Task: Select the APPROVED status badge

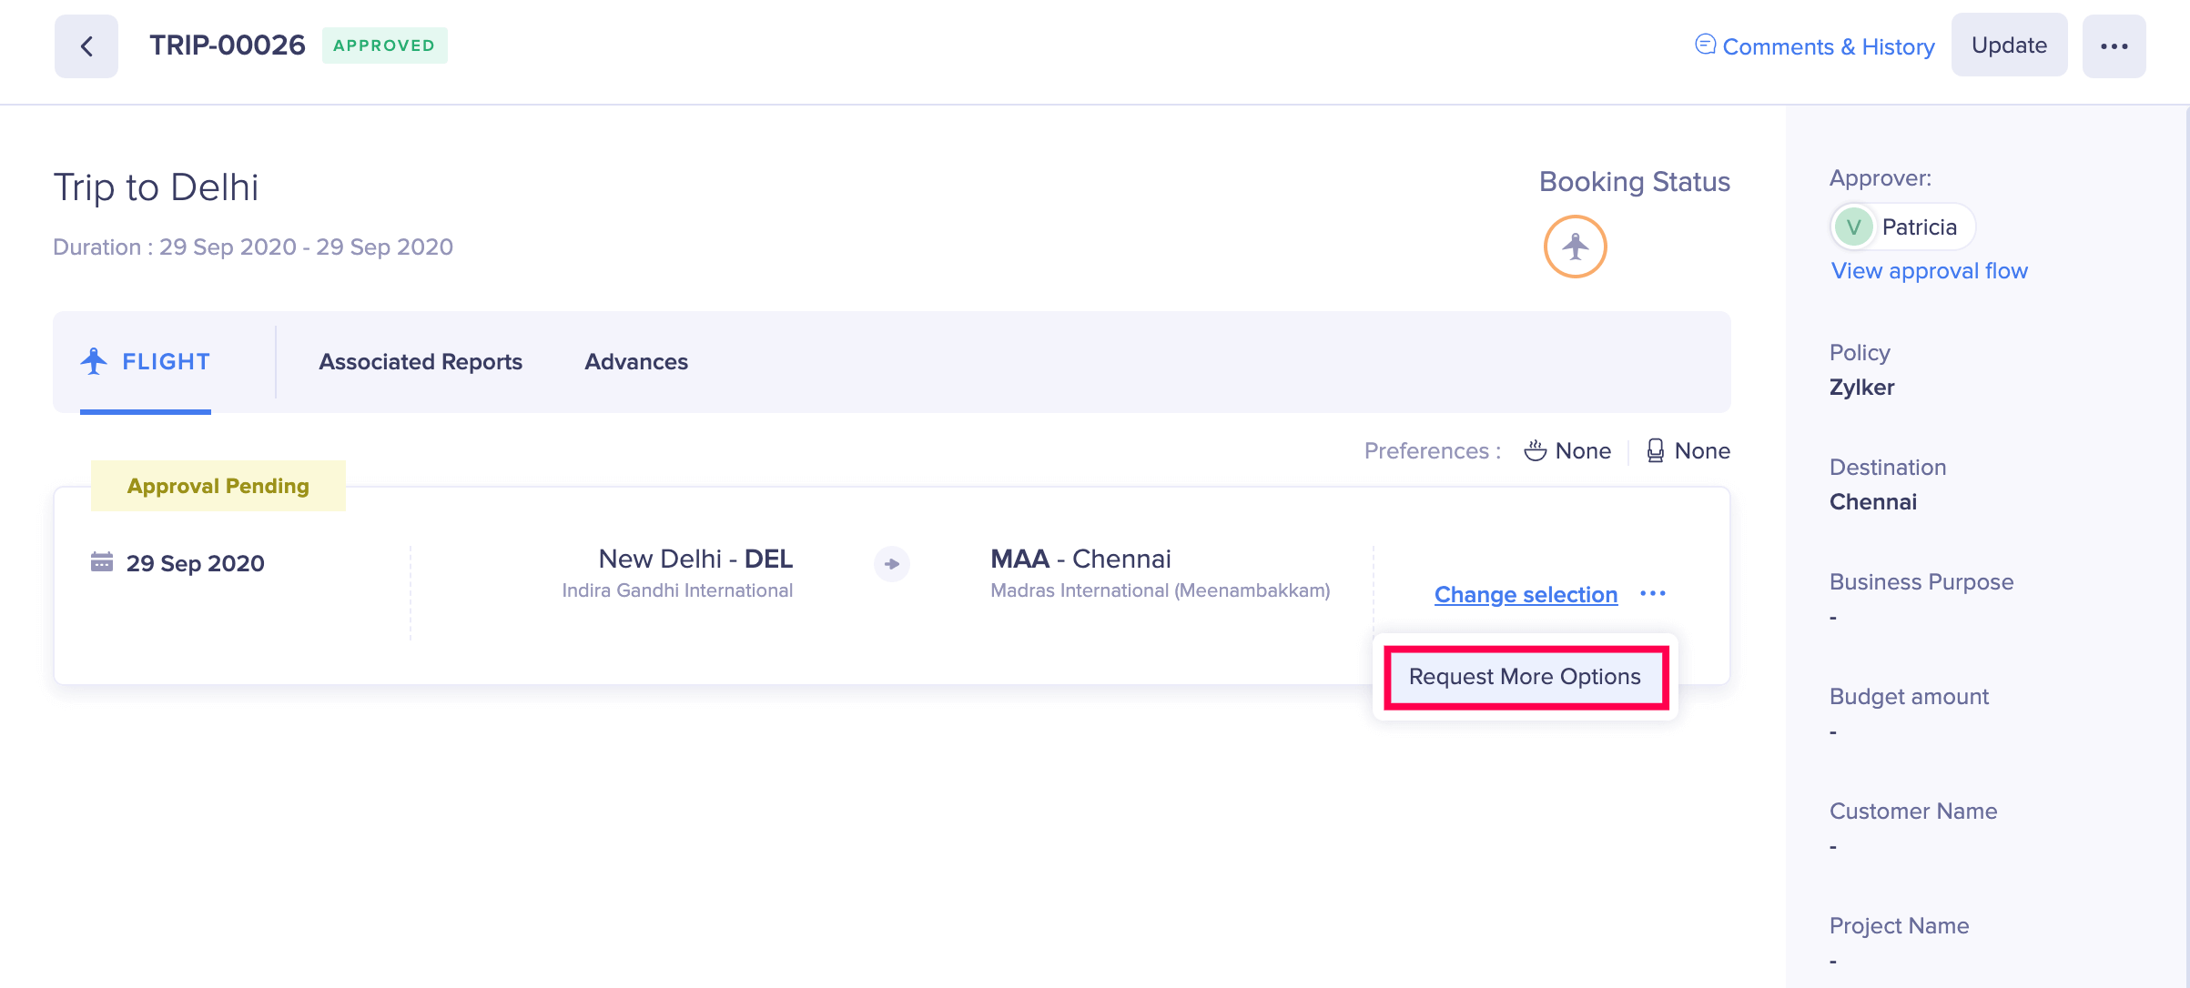Action: tap(383, 44)
